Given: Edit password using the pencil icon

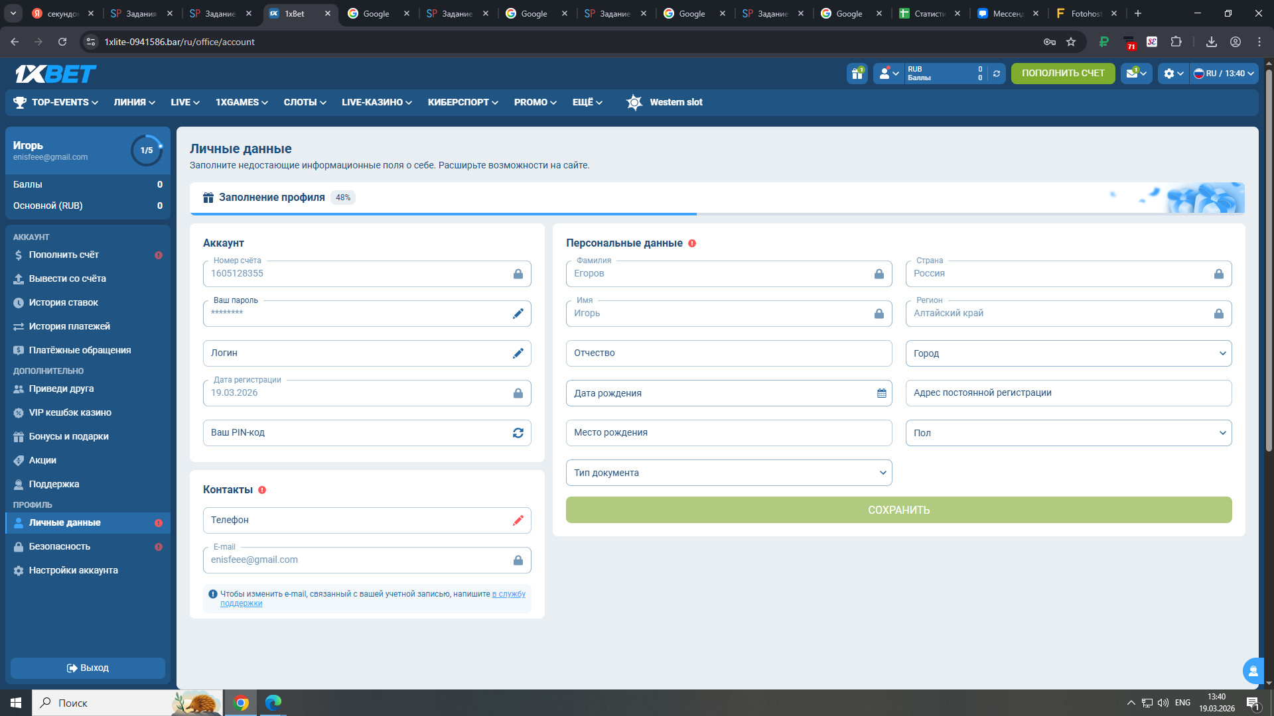Looking at the screenshot, I should pyautogui.click(x=518, y=314).
